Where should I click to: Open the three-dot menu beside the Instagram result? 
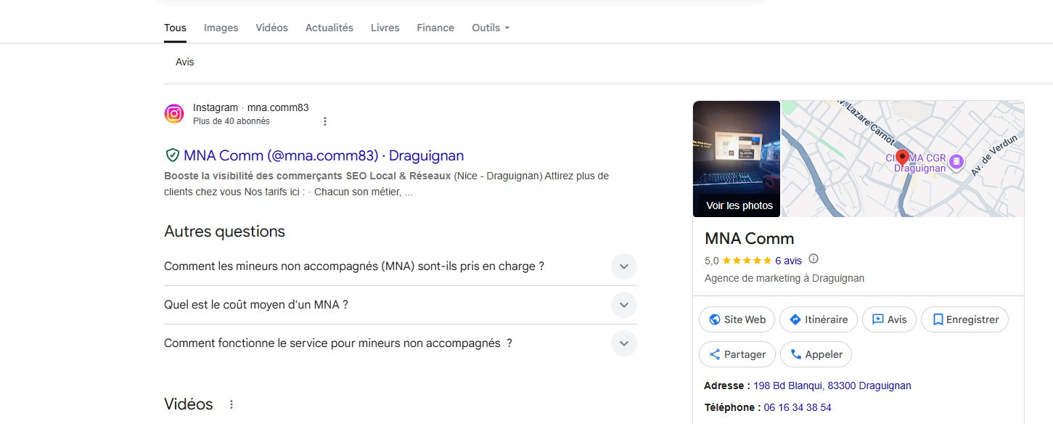click(x=325, y=121)
